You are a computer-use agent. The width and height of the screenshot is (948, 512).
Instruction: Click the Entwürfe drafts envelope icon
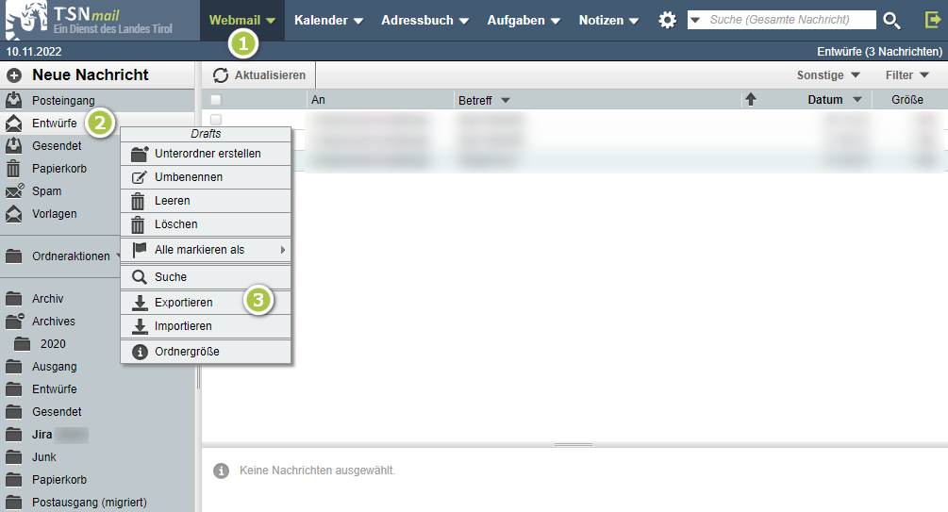point(14,123)
